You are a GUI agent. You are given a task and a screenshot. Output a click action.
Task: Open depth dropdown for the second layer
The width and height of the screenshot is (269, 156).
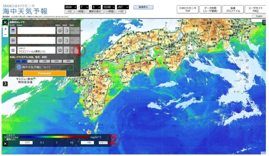point(75,40)
